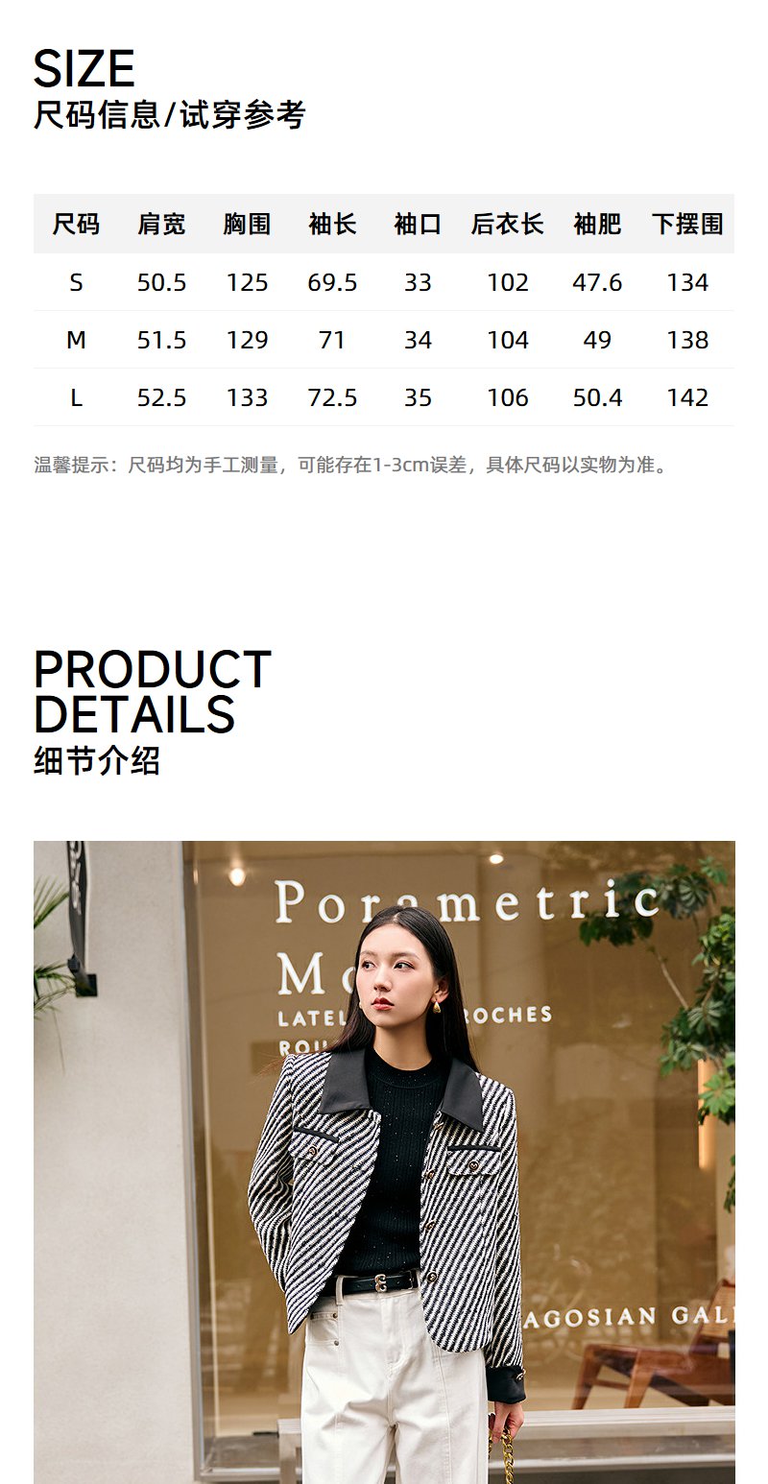Click the 125 chest value for S
768x1484 pixels.
pos(247,282)
